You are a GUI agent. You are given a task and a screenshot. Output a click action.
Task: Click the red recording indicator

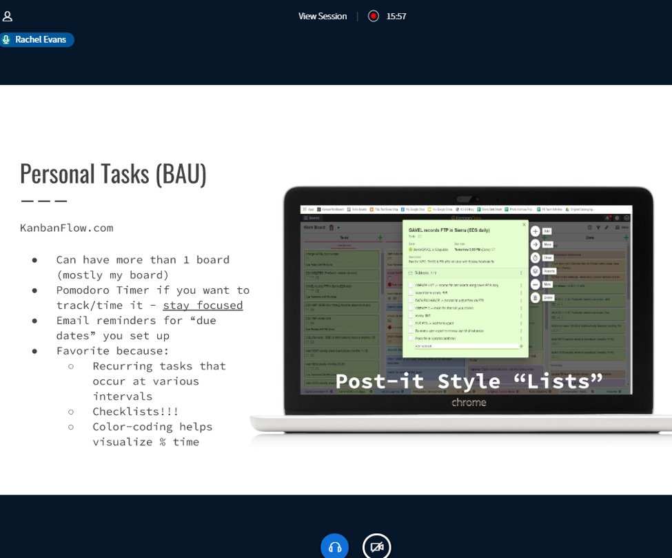pyautogui.click(x=374, y=17)
